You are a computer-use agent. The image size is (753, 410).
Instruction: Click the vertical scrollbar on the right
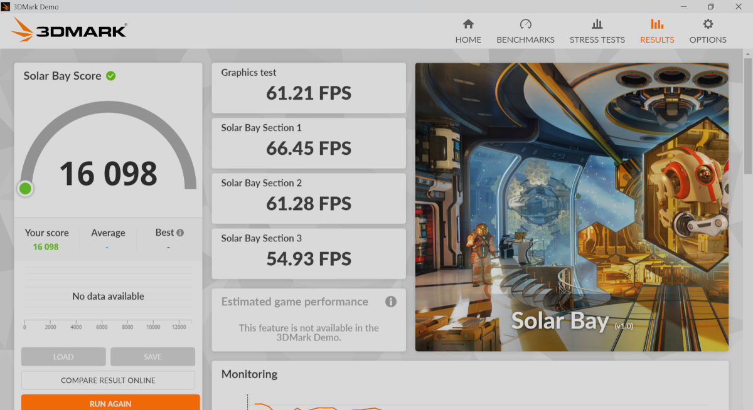(747, 116)
